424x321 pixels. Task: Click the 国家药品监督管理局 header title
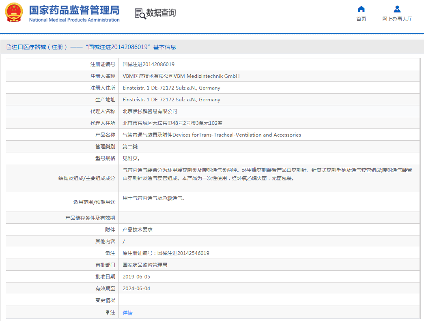[74, 10]
